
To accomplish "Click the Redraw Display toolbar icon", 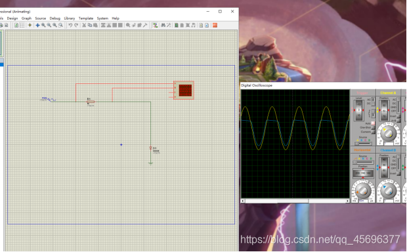I will [16, 25].
